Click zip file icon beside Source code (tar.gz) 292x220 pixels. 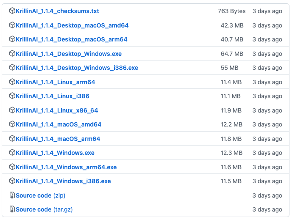click(x=12, y=209)
